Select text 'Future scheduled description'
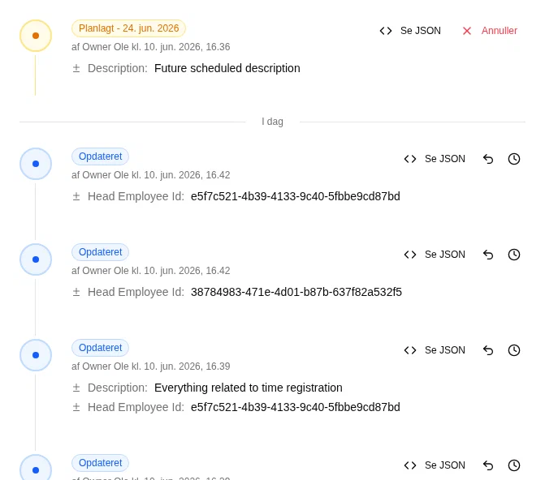The height and width of the screenshot is (480, 545). 227,68
